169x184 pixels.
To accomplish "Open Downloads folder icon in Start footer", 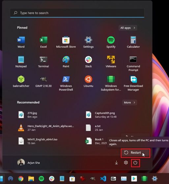I will (x=116, y=163).
